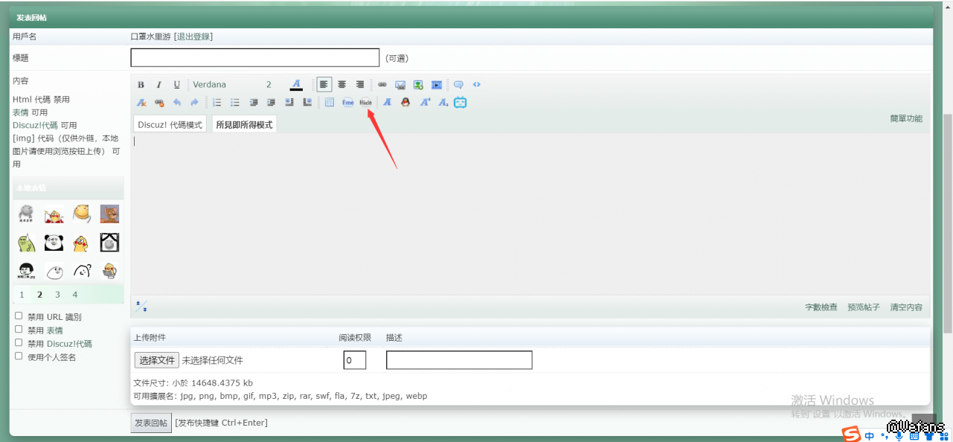Insert a video or Flash clip
The width and height of the screenshot is (953, 442).
pyautogui.click(x=437, y=85)
